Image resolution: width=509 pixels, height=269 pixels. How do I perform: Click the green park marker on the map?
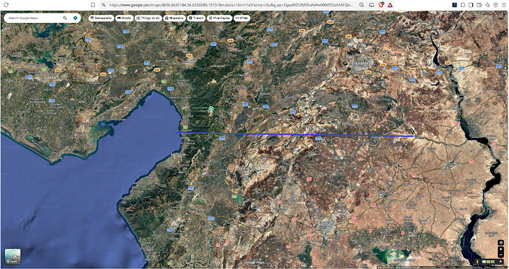coord(211,108)
